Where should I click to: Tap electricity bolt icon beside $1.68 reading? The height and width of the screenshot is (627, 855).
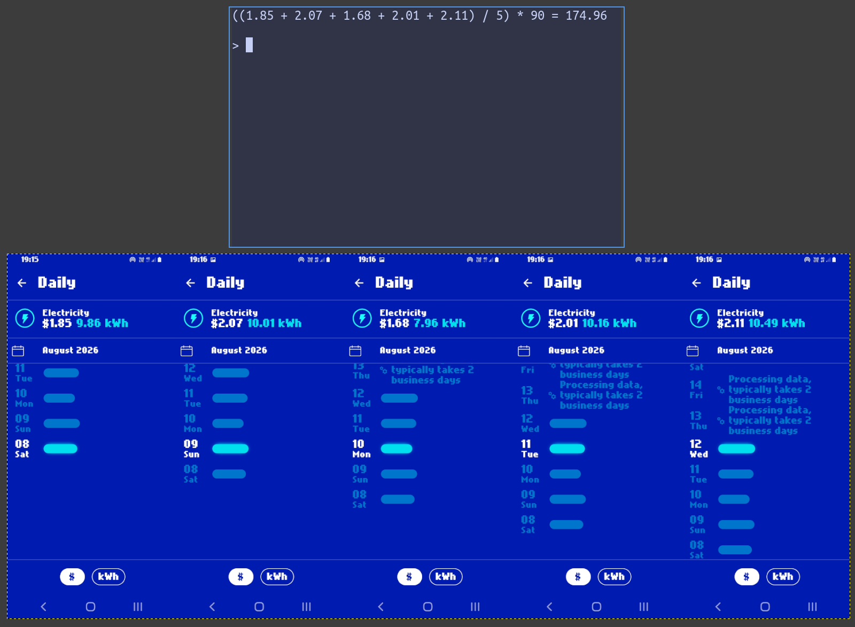coord(362,318)
